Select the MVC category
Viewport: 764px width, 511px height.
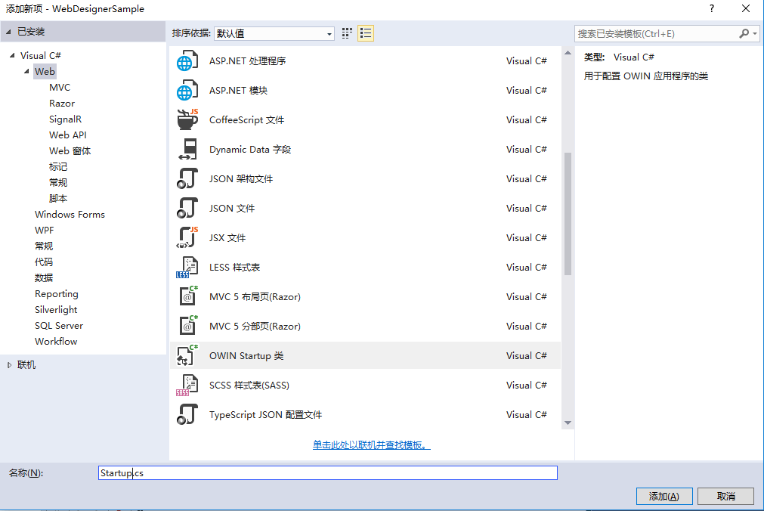point(60,87)
